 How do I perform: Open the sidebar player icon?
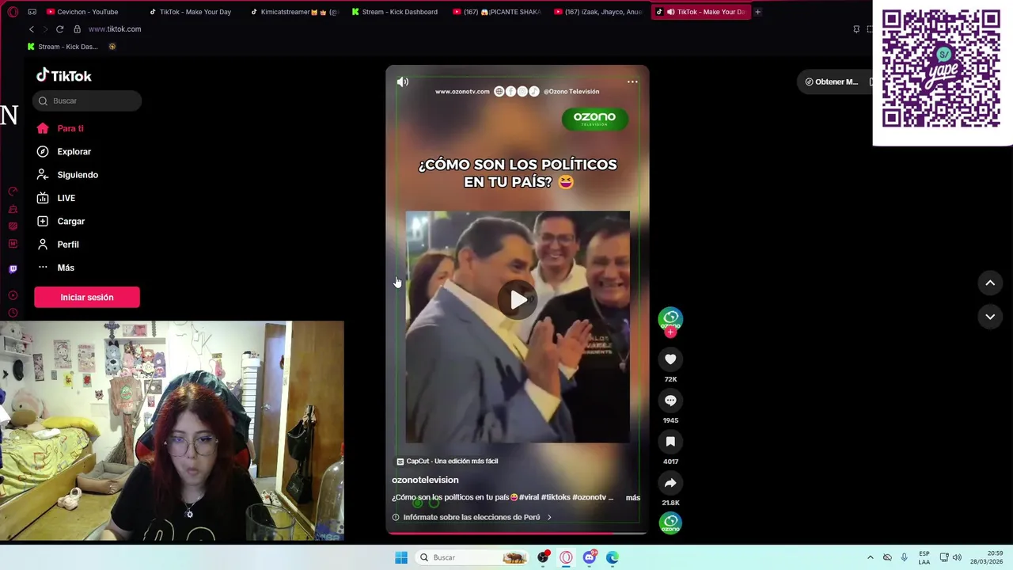point(13,295)
